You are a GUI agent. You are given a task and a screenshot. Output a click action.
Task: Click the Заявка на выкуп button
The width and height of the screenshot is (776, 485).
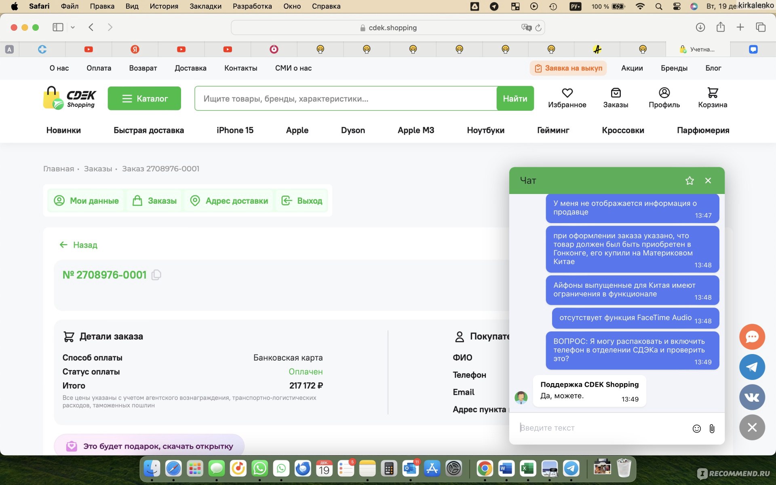tap(568, 68)
